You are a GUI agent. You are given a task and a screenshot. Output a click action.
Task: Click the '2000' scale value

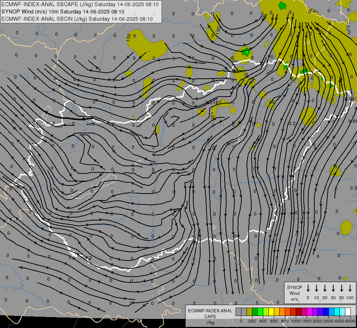[318, 321]
